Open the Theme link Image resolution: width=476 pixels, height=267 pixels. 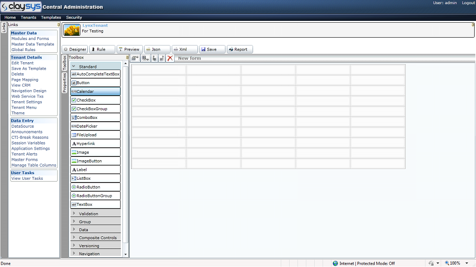tap(18, 113)
